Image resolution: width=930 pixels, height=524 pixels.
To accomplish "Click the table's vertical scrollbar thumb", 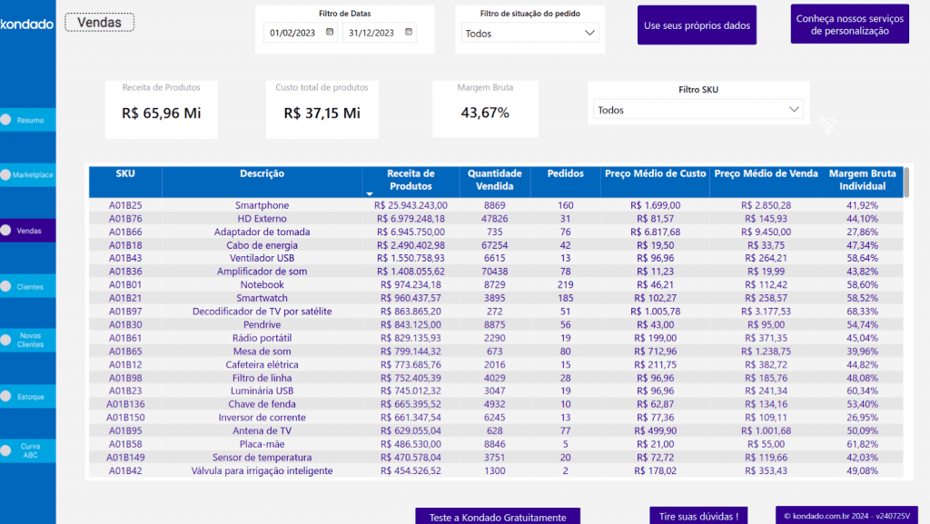I will [905, 182].
